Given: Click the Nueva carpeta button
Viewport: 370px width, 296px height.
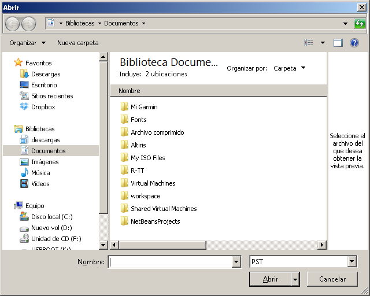Looking at the screenshot, I should pyautogui.click(x=78, y=43).
